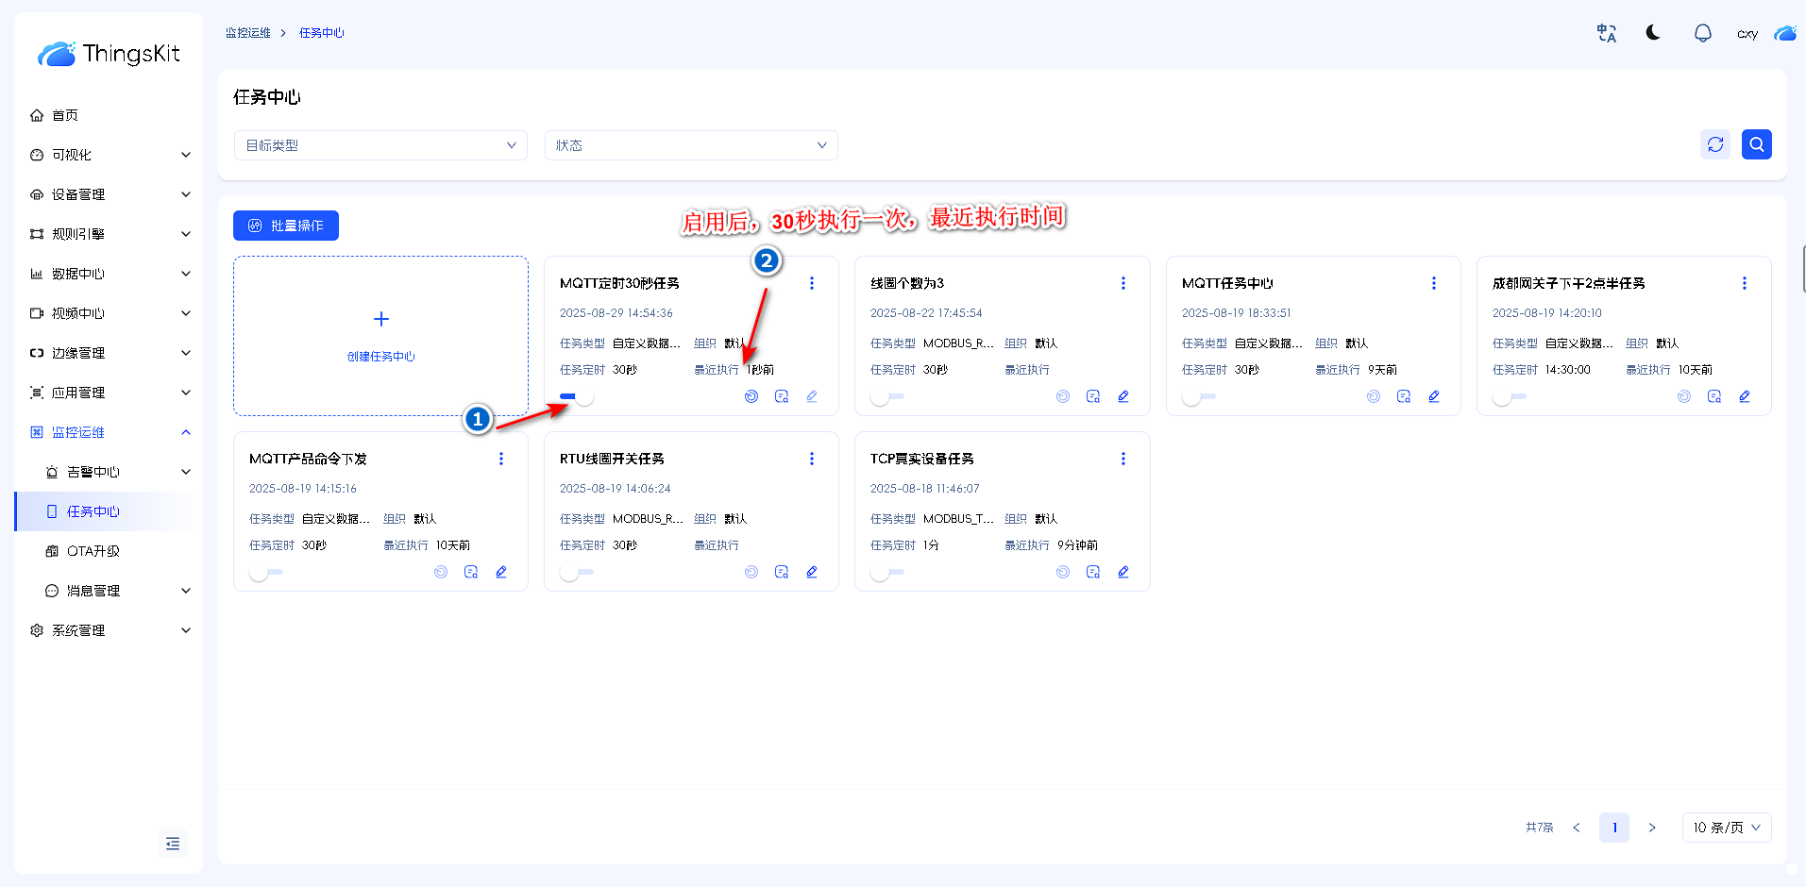Click the language translation icon in header
The width and height of the screenshot is (1806, 887).
(x=1606, y=34)
